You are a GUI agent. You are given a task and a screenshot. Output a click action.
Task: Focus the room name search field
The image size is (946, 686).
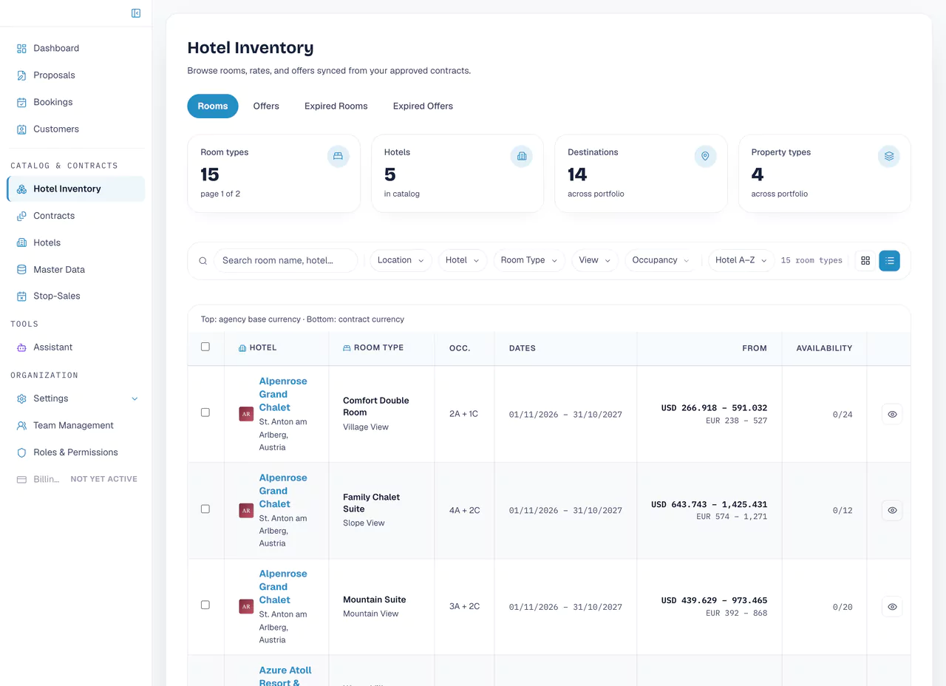(285, 260)
